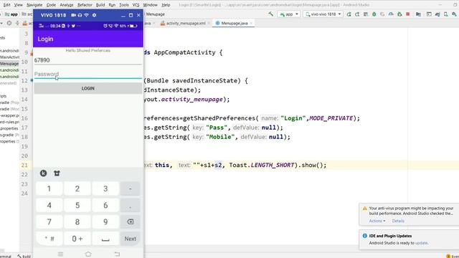
Task: Tap the 9 key on numeric keypad
Action: (x=105, y=222)
